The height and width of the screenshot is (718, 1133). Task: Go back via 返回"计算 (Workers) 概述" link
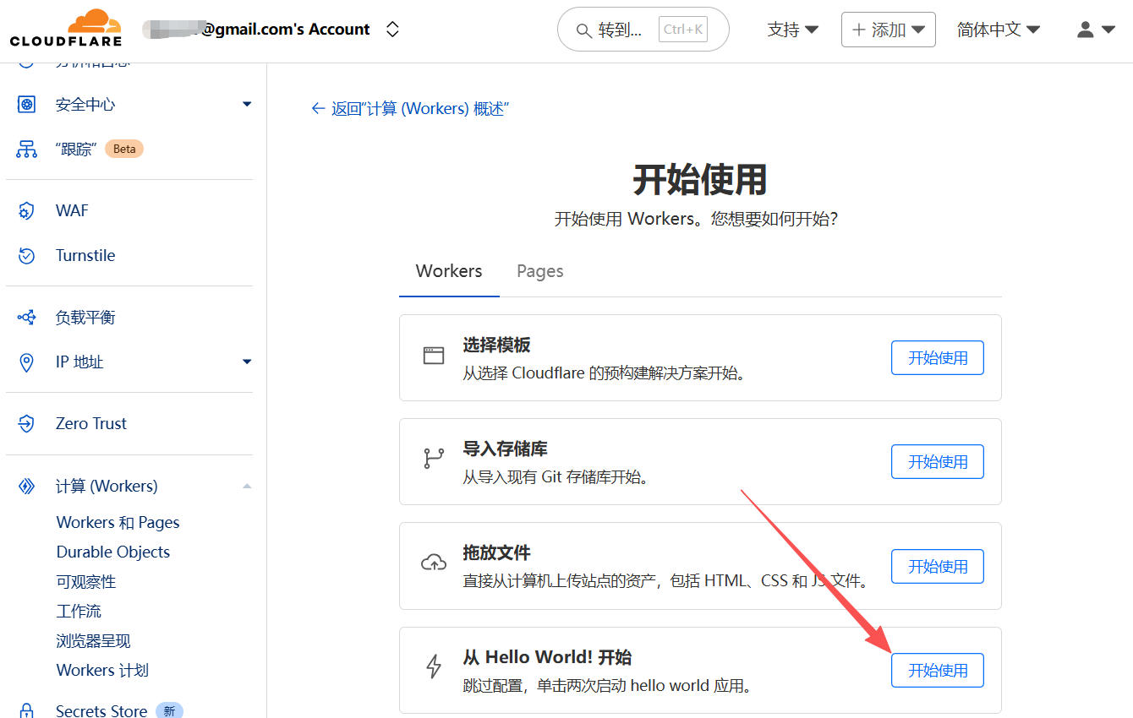(x=410, y=109)
